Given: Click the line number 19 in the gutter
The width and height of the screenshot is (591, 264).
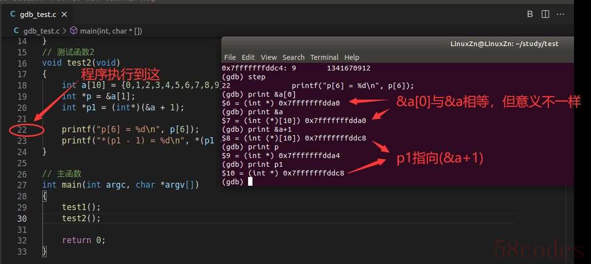Looking at the screenshot, I should [x=22, y=96].
